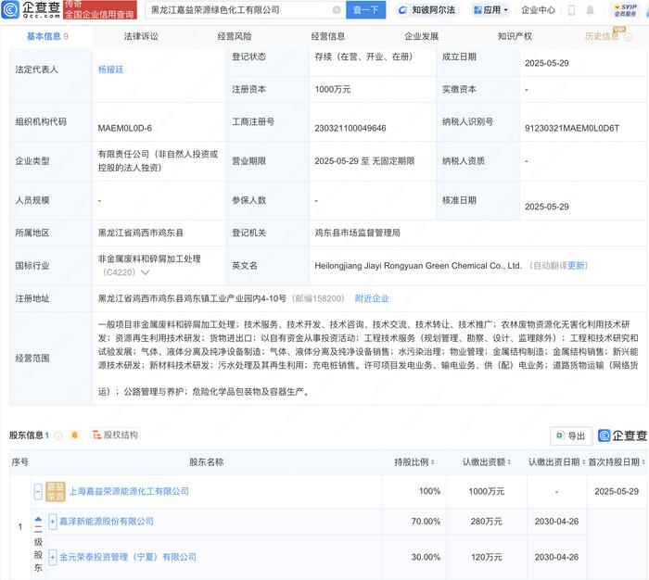The height and width of the screenshot is (580, 649).
Task: Select the registered address text
Action: (x=192, y=298)
